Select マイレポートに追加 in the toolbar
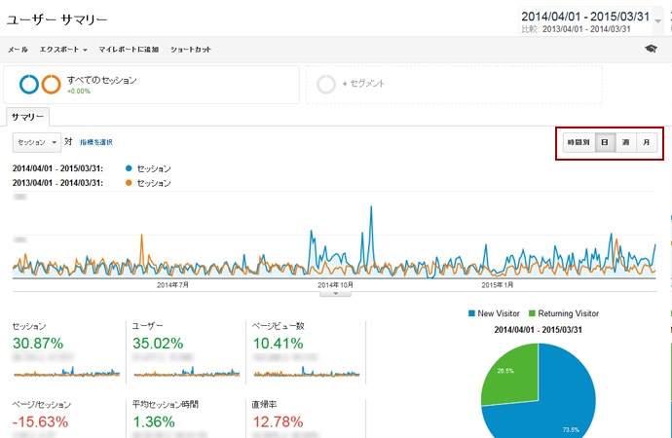Image resolution: width=672 pixels, height=438 pixels. (129, 50)
